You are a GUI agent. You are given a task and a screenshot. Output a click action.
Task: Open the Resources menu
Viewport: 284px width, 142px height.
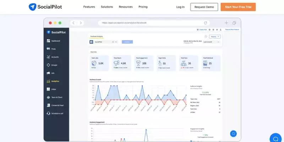pos(126,7)
